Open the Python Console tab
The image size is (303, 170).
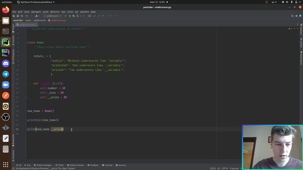(75, 165)
